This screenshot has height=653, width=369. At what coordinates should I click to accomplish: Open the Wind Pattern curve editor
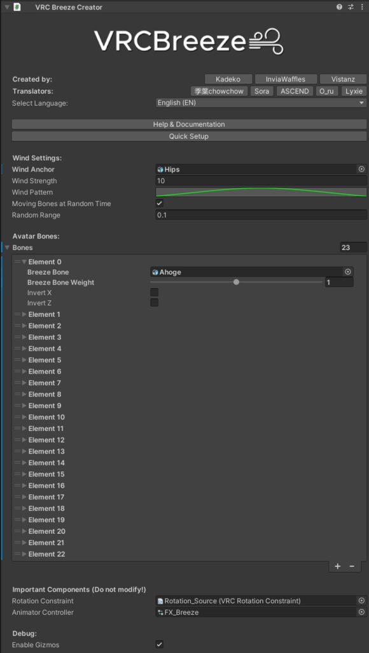pos(261,192)
